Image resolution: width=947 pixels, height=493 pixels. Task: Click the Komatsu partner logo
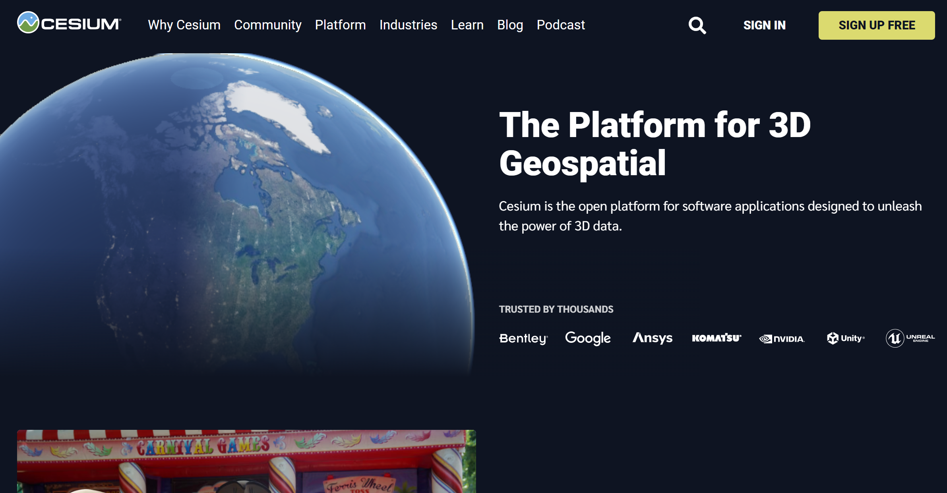717,338
